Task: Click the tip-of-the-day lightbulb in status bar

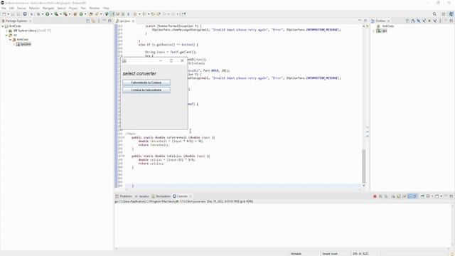Action: (452, 254)
